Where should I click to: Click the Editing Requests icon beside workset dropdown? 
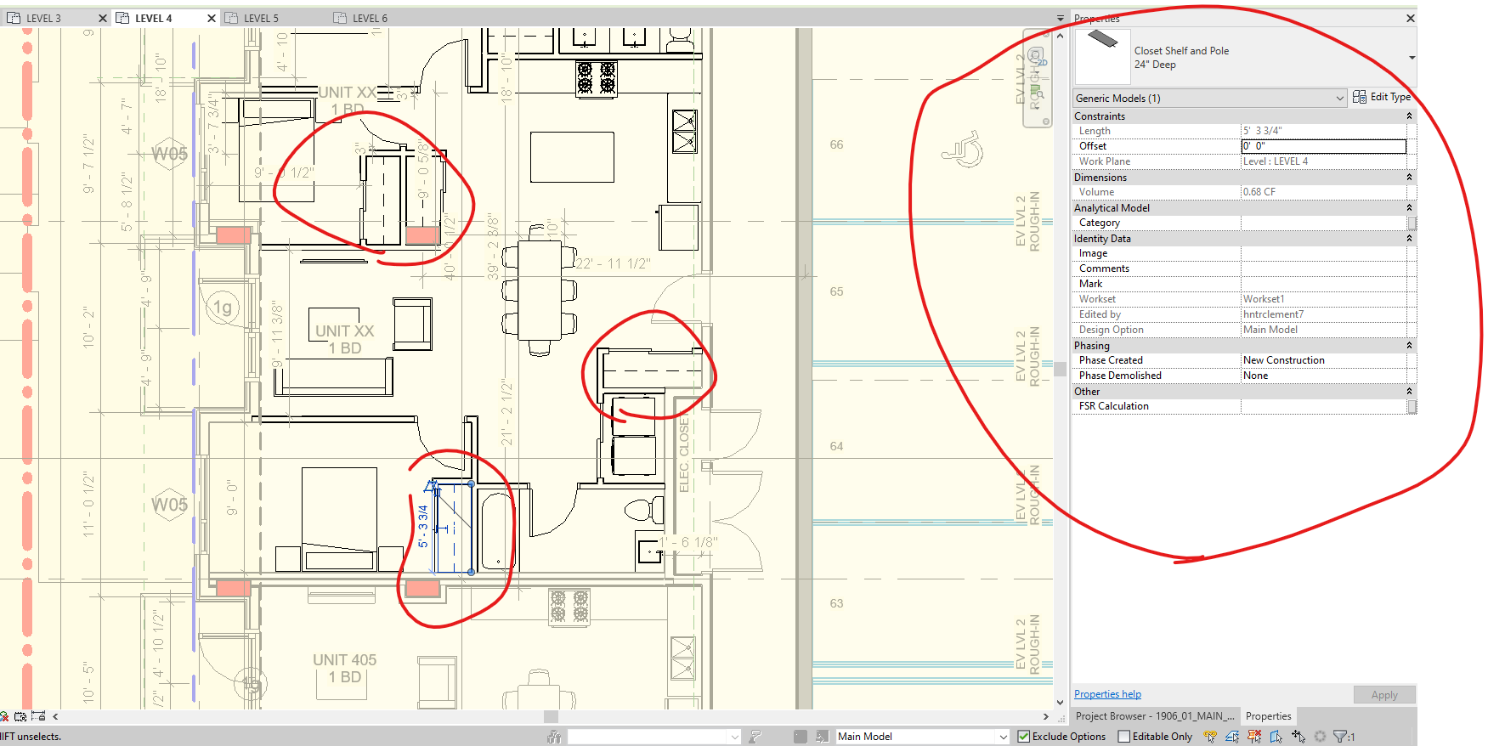click(755, 737)
